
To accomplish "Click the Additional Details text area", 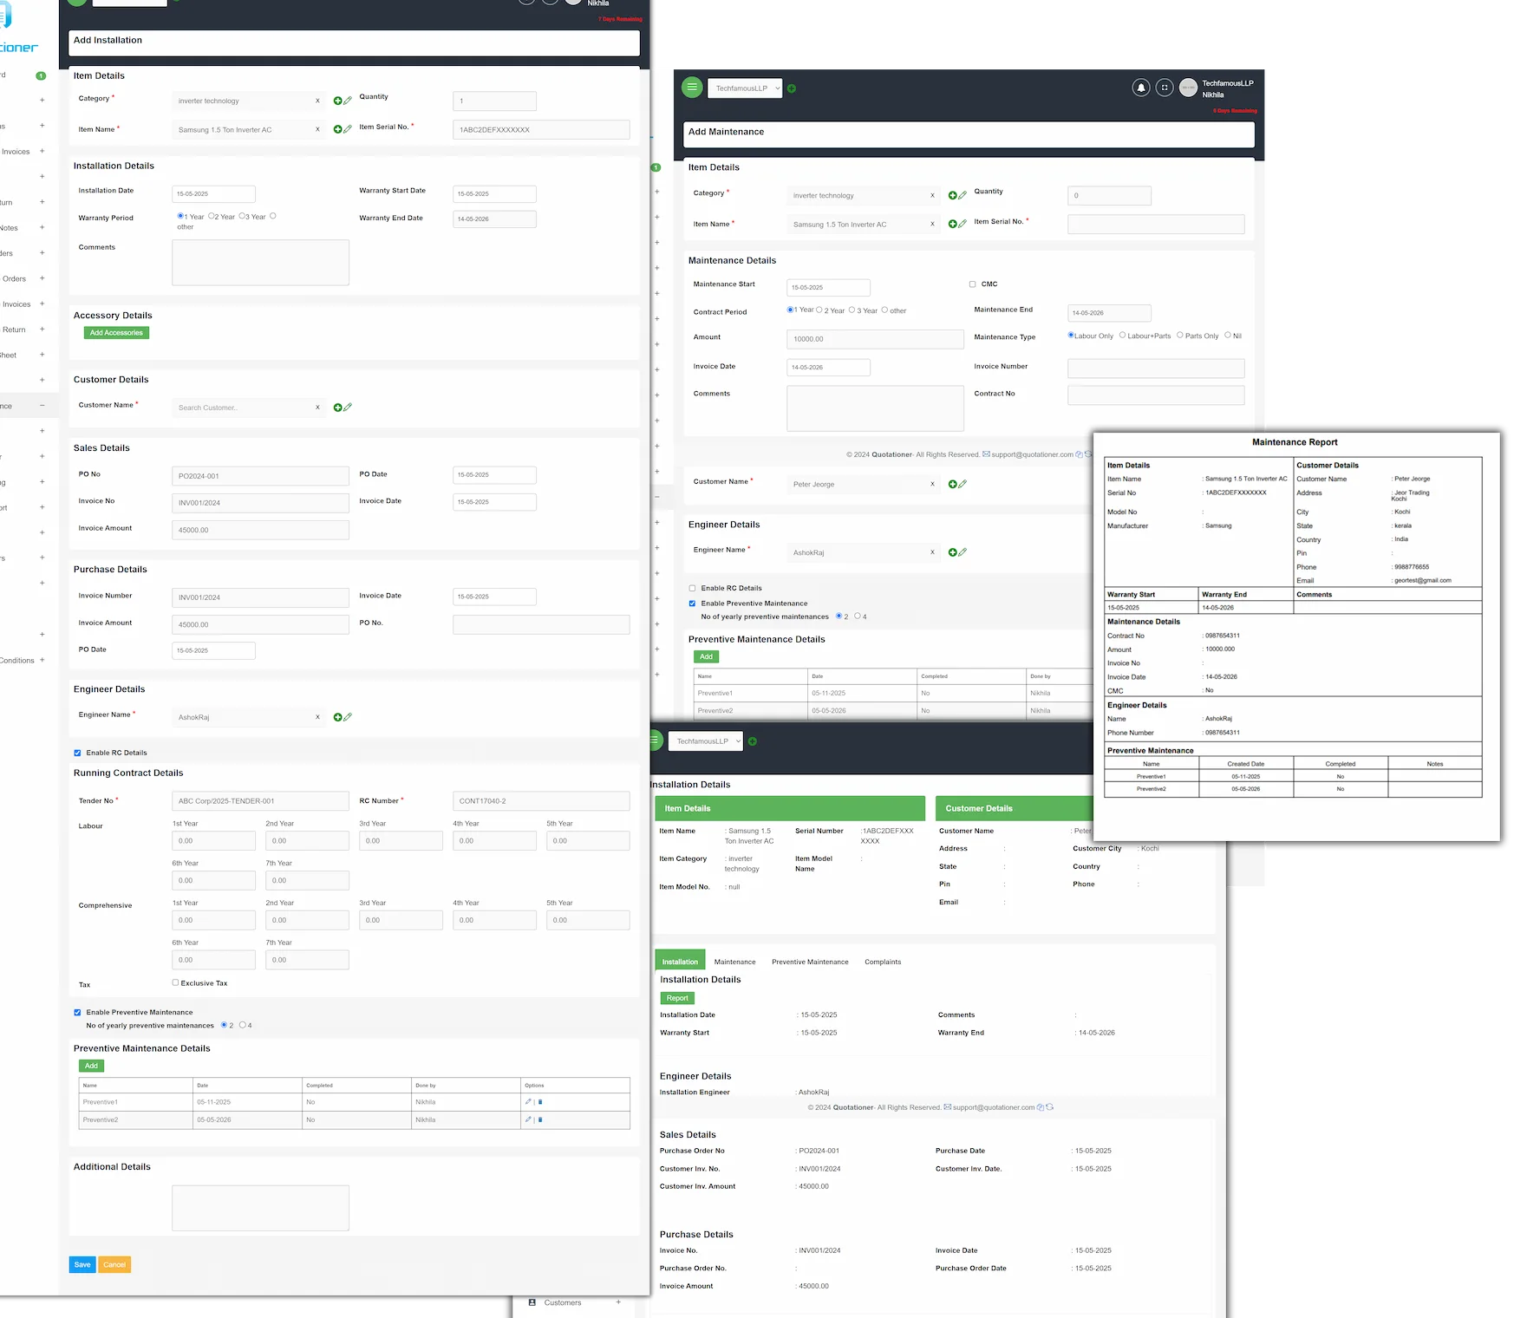I will click(260, 1208).
